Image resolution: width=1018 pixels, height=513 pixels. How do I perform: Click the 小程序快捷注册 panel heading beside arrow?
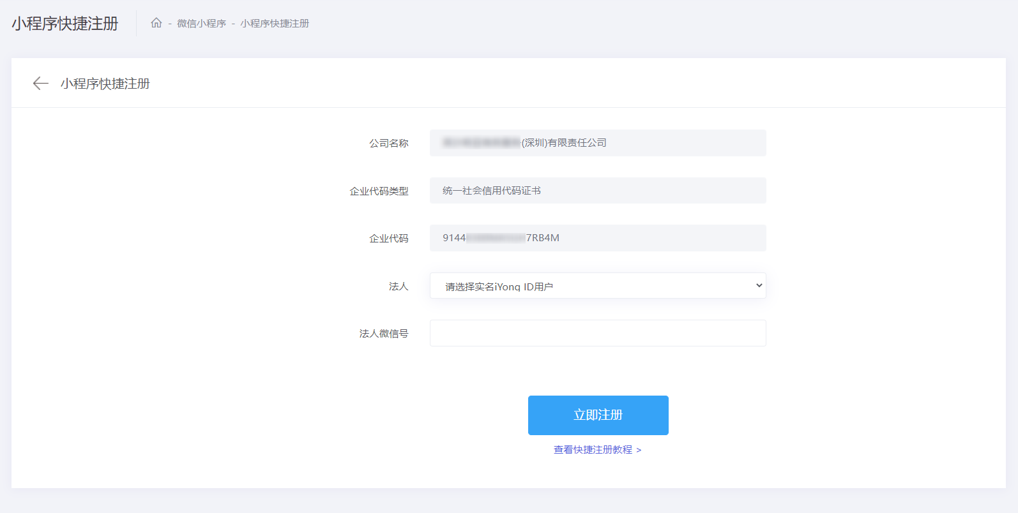tap(105, 84)
